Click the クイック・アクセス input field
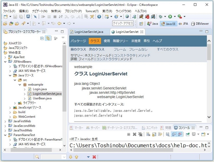Image resolution: width=214 pixels, height=162 pixels. coord(123,23)
